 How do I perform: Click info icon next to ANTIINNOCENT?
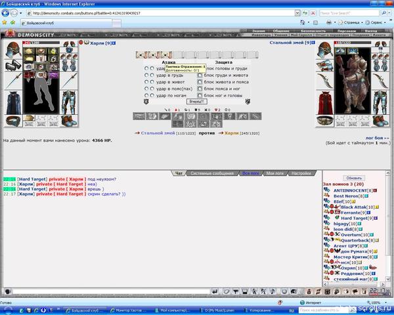(x=375, y=191)
